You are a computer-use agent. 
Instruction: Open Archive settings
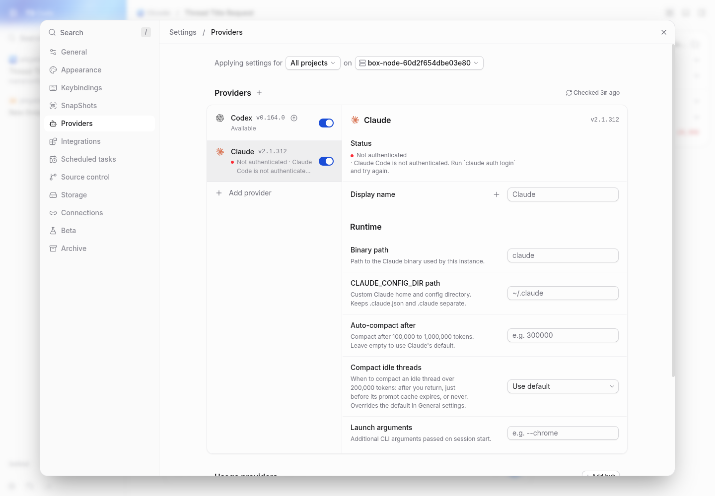(x=99, y=248)
